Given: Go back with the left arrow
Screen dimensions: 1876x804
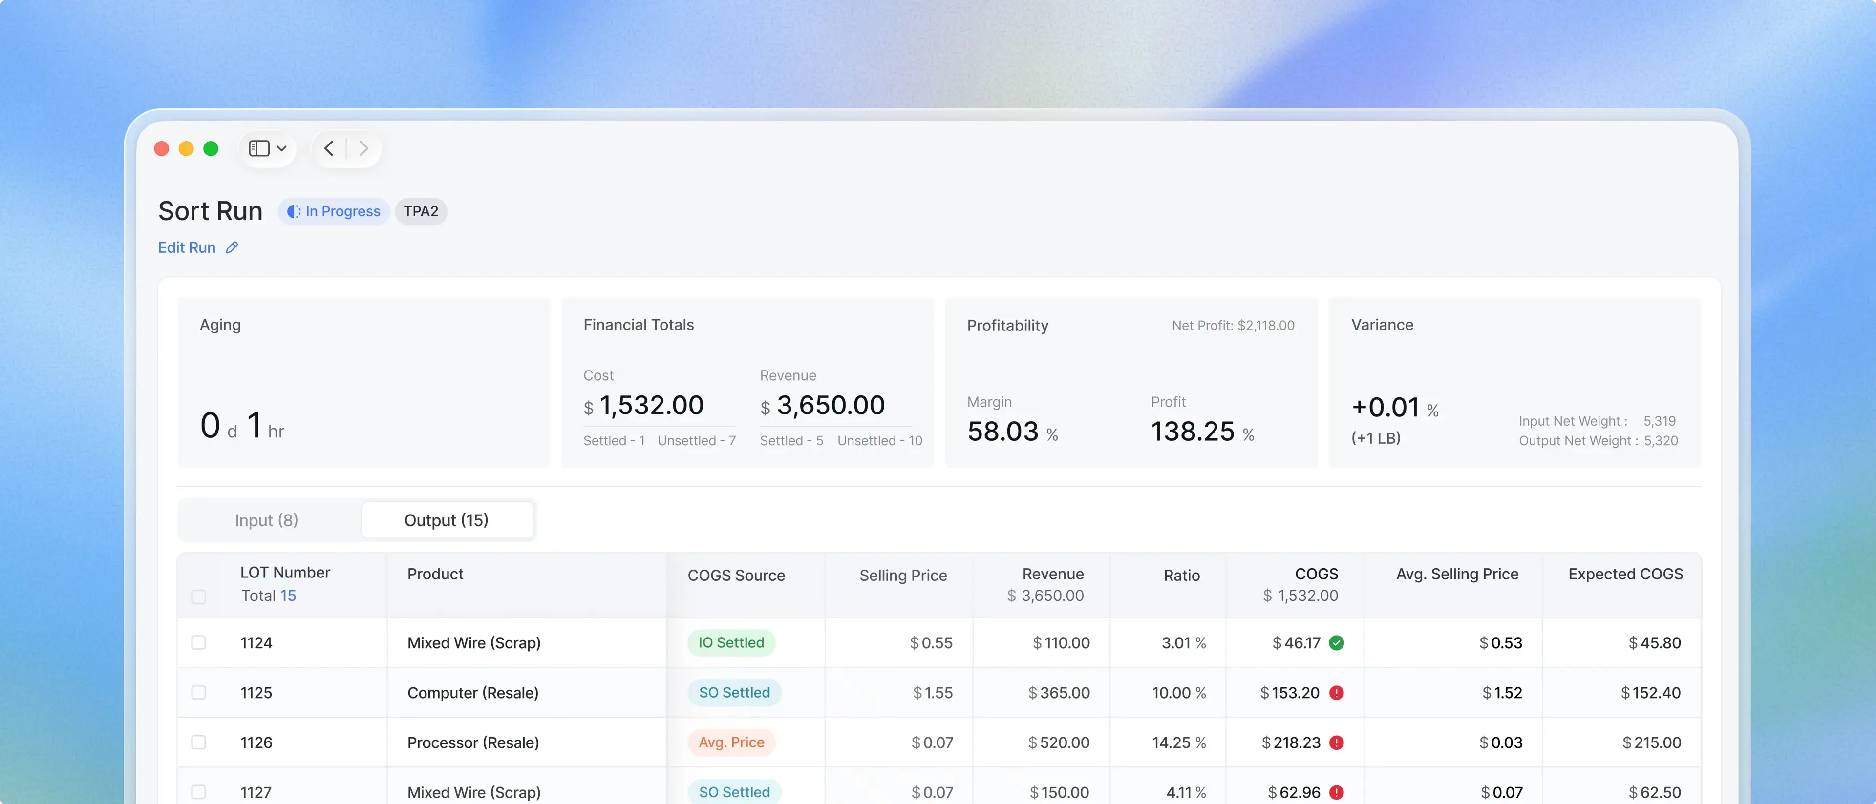Looking at the screenshot, I should click(329, 148).
